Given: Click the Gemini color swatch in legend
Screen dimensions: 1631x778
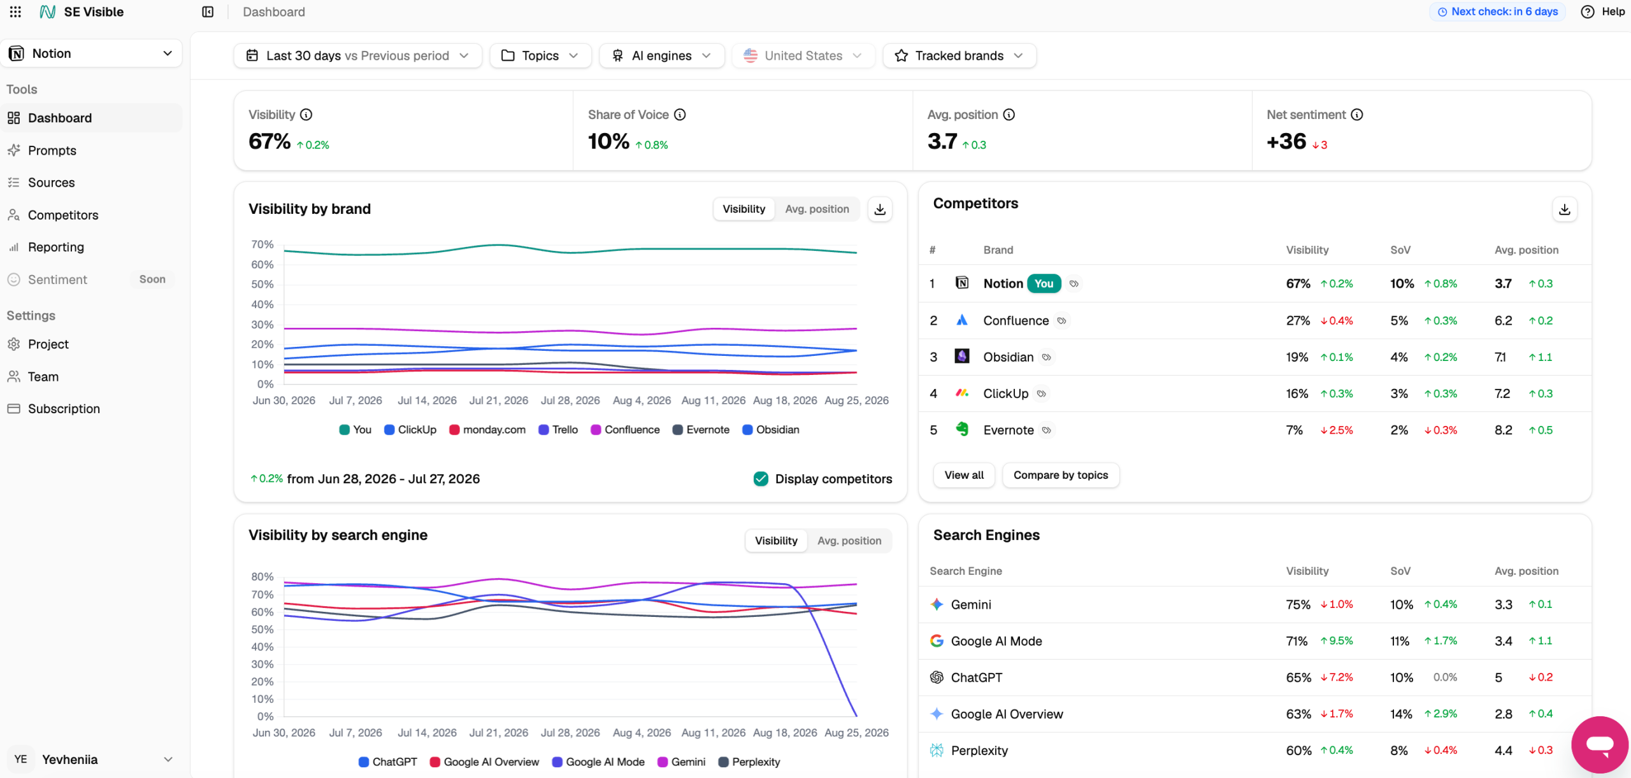Looking at the screenshot, I should coord(663,762).
